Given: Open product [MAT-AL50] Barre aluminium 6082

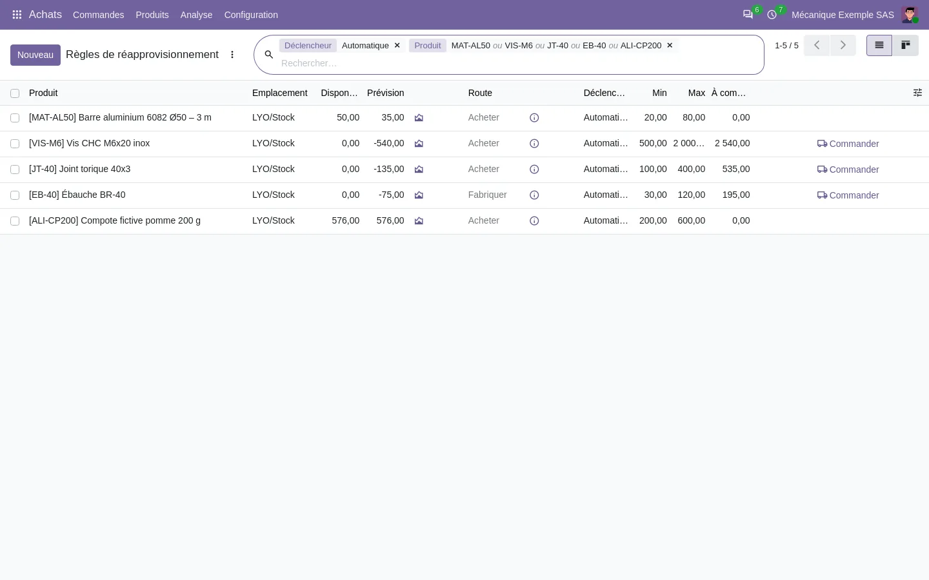Looking at the screenshot, I should click(x=120, y=117).
